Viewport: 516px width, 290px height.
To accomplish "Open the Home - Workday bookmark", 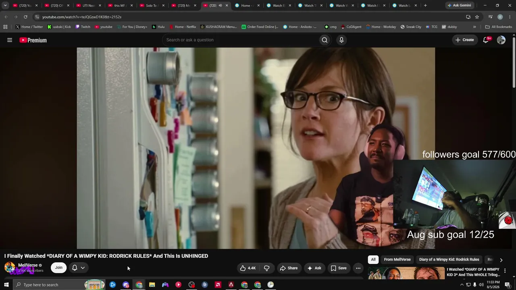I will 381,27.
